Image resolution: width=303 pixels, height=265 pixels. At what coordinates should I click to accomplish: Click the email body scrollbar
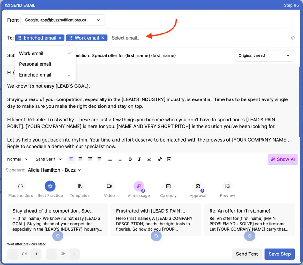[x=299, y=102]
